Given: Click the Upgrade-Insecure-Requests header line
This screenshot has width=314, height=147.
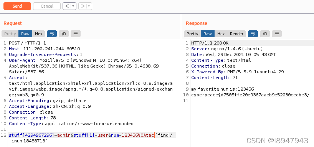Looking at the screenshot, I should 46,55.
